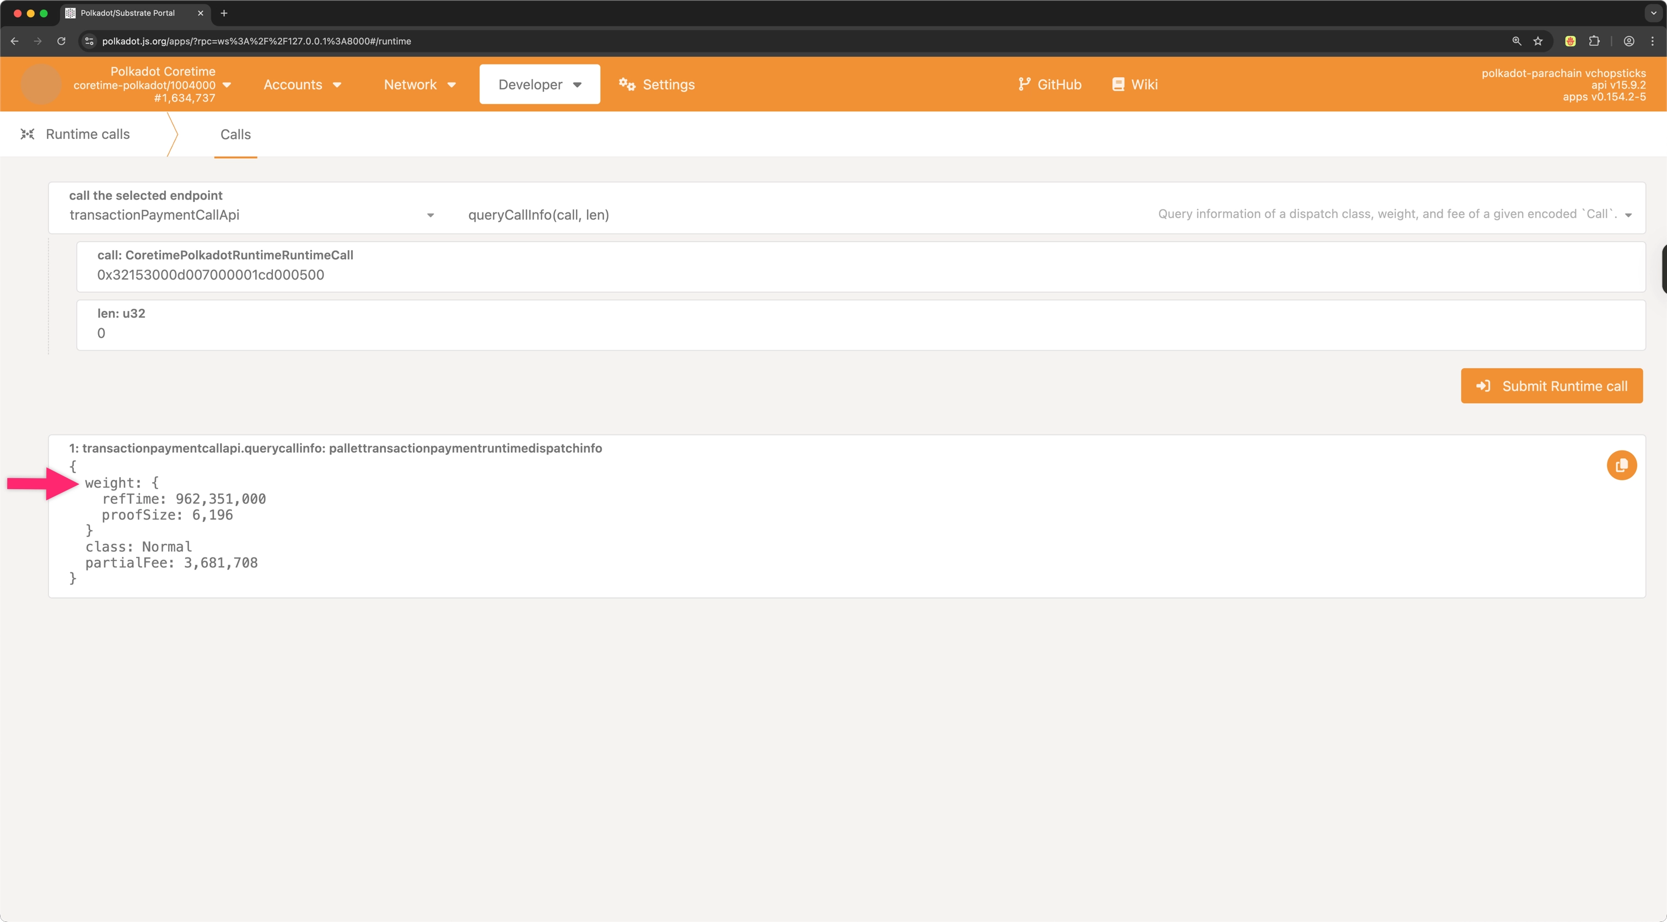Select the Polkadot/Substrate Portal browser tab

(135, 13)
